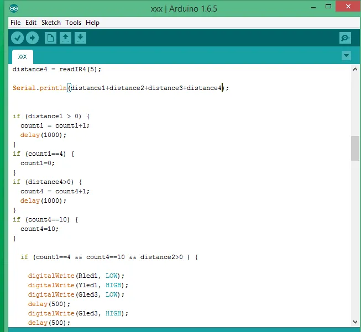361x332 pixels.
Task: Click the Verify checkmark button
Action: [17, 38]
